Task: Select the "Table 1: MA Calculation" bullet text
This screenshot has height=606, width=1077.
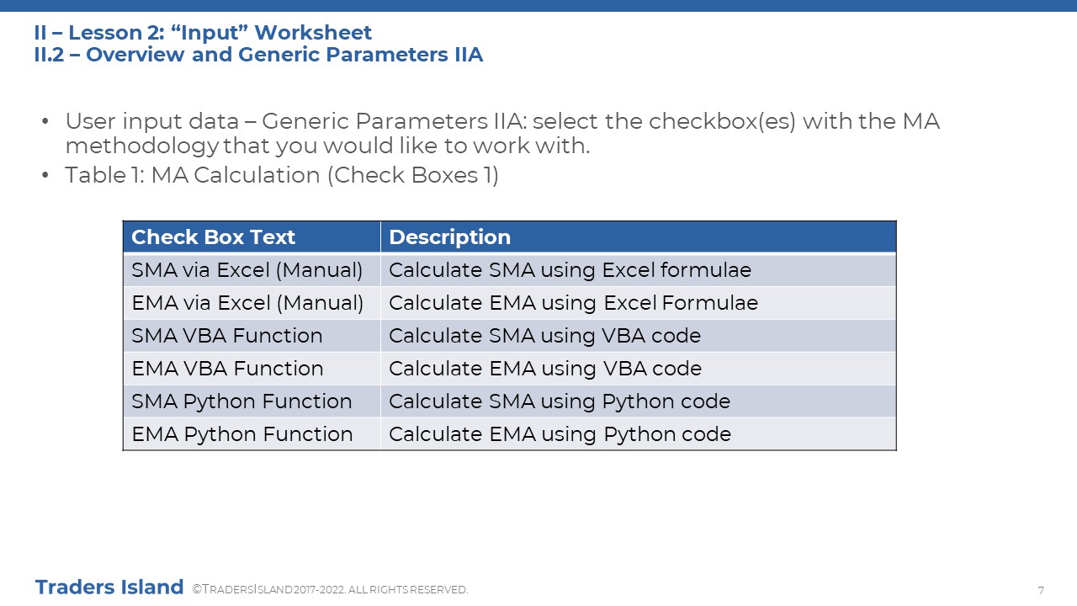Action: [x=282, y=176]
